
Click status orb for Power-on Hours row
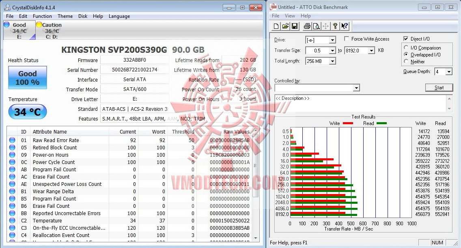(x=12, y=155)
